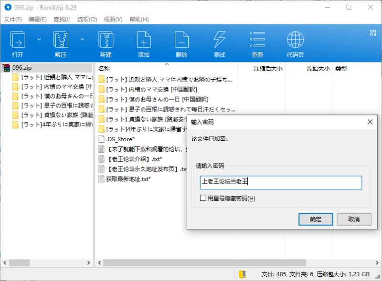This screenshot has height=281, width=382.
Task: Open the 选项(O) menu
Action: [87, 19]
